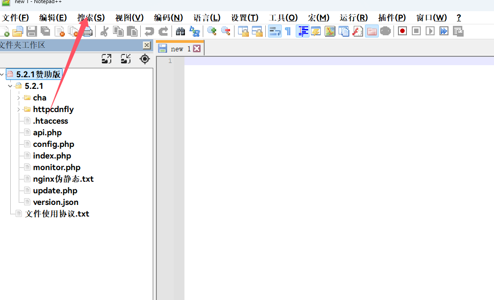Image resolution: width=494 pixels, height=300 pixels.
Task: Click the monitoring eye icon
Action: click(385, 31)
